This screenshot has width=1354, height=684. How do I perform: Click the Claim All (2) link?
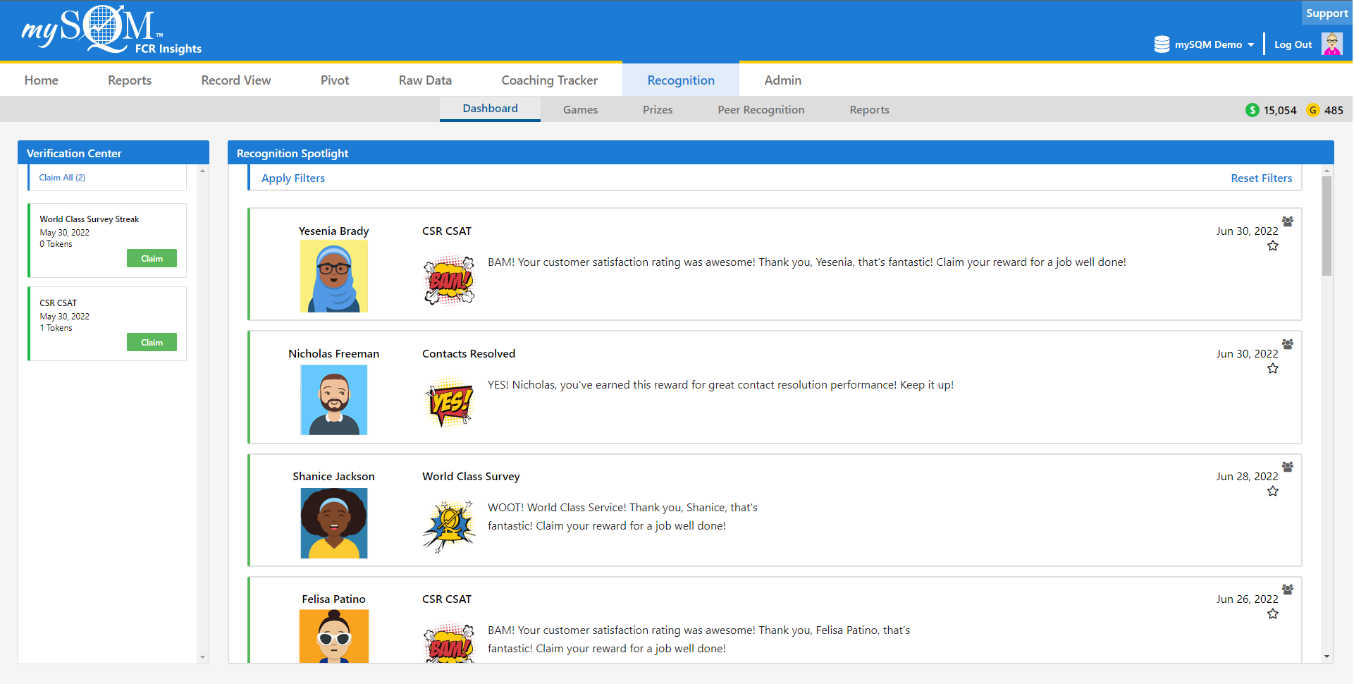pyautogui.click(x=62, y=177)
